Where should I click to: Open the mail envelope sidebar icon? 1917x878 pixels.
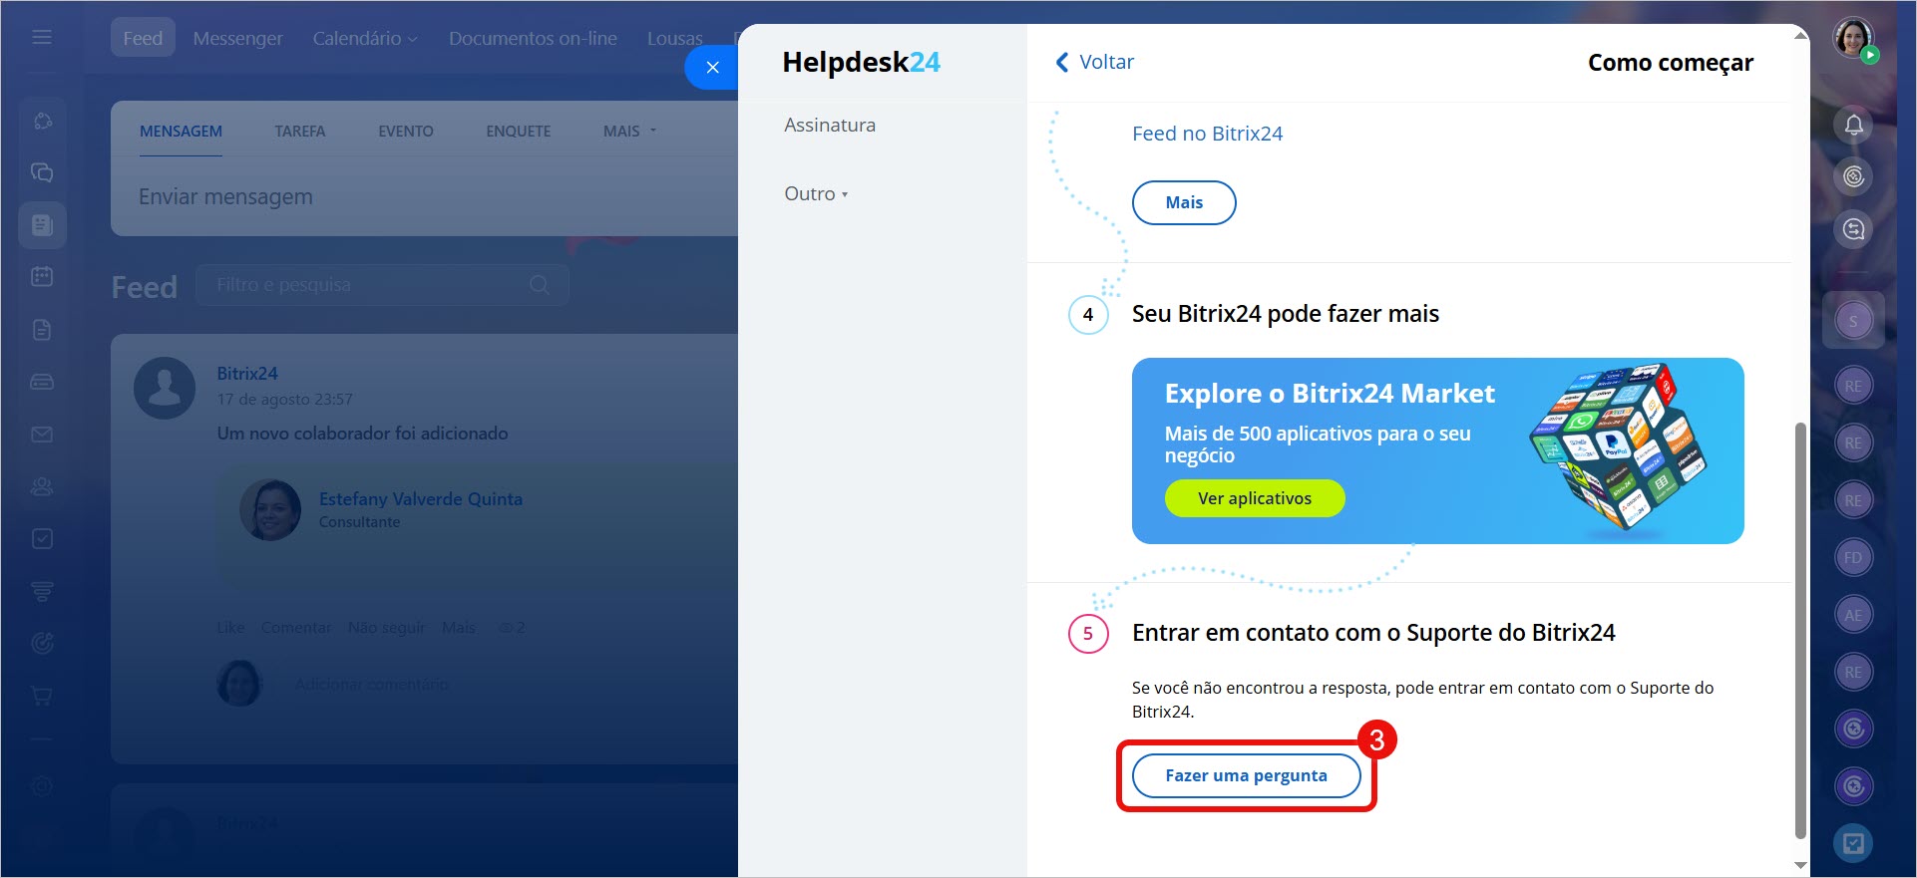click(x=42, y=435)
